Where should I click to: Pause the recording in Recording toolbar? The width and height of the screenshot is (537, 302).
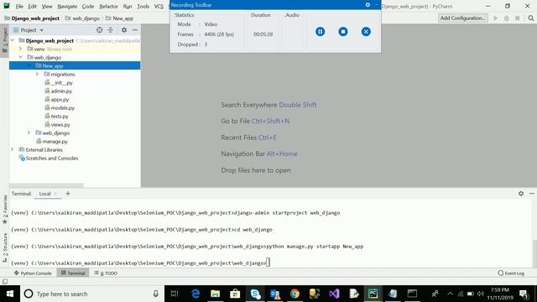[x=321, y=32]
